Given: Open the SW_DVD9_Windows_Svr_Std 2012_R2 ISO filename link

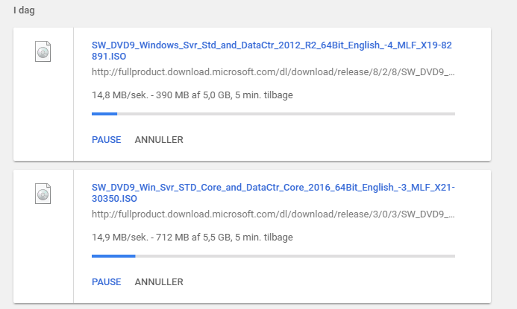Looking at the screenshot, I should pyautogui.click(x=272, y=51).
